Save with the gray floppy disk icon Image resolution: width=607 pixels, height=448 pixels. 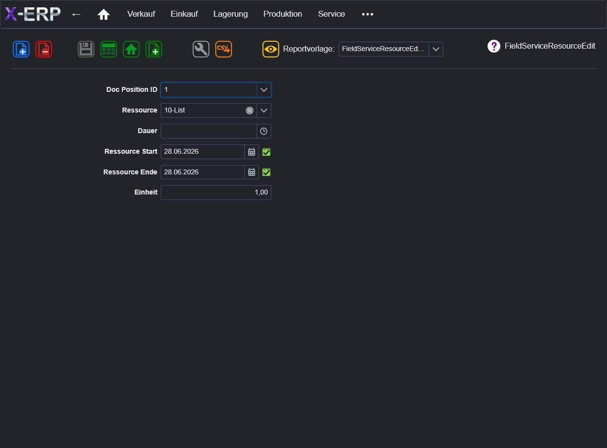coord(86,49)
